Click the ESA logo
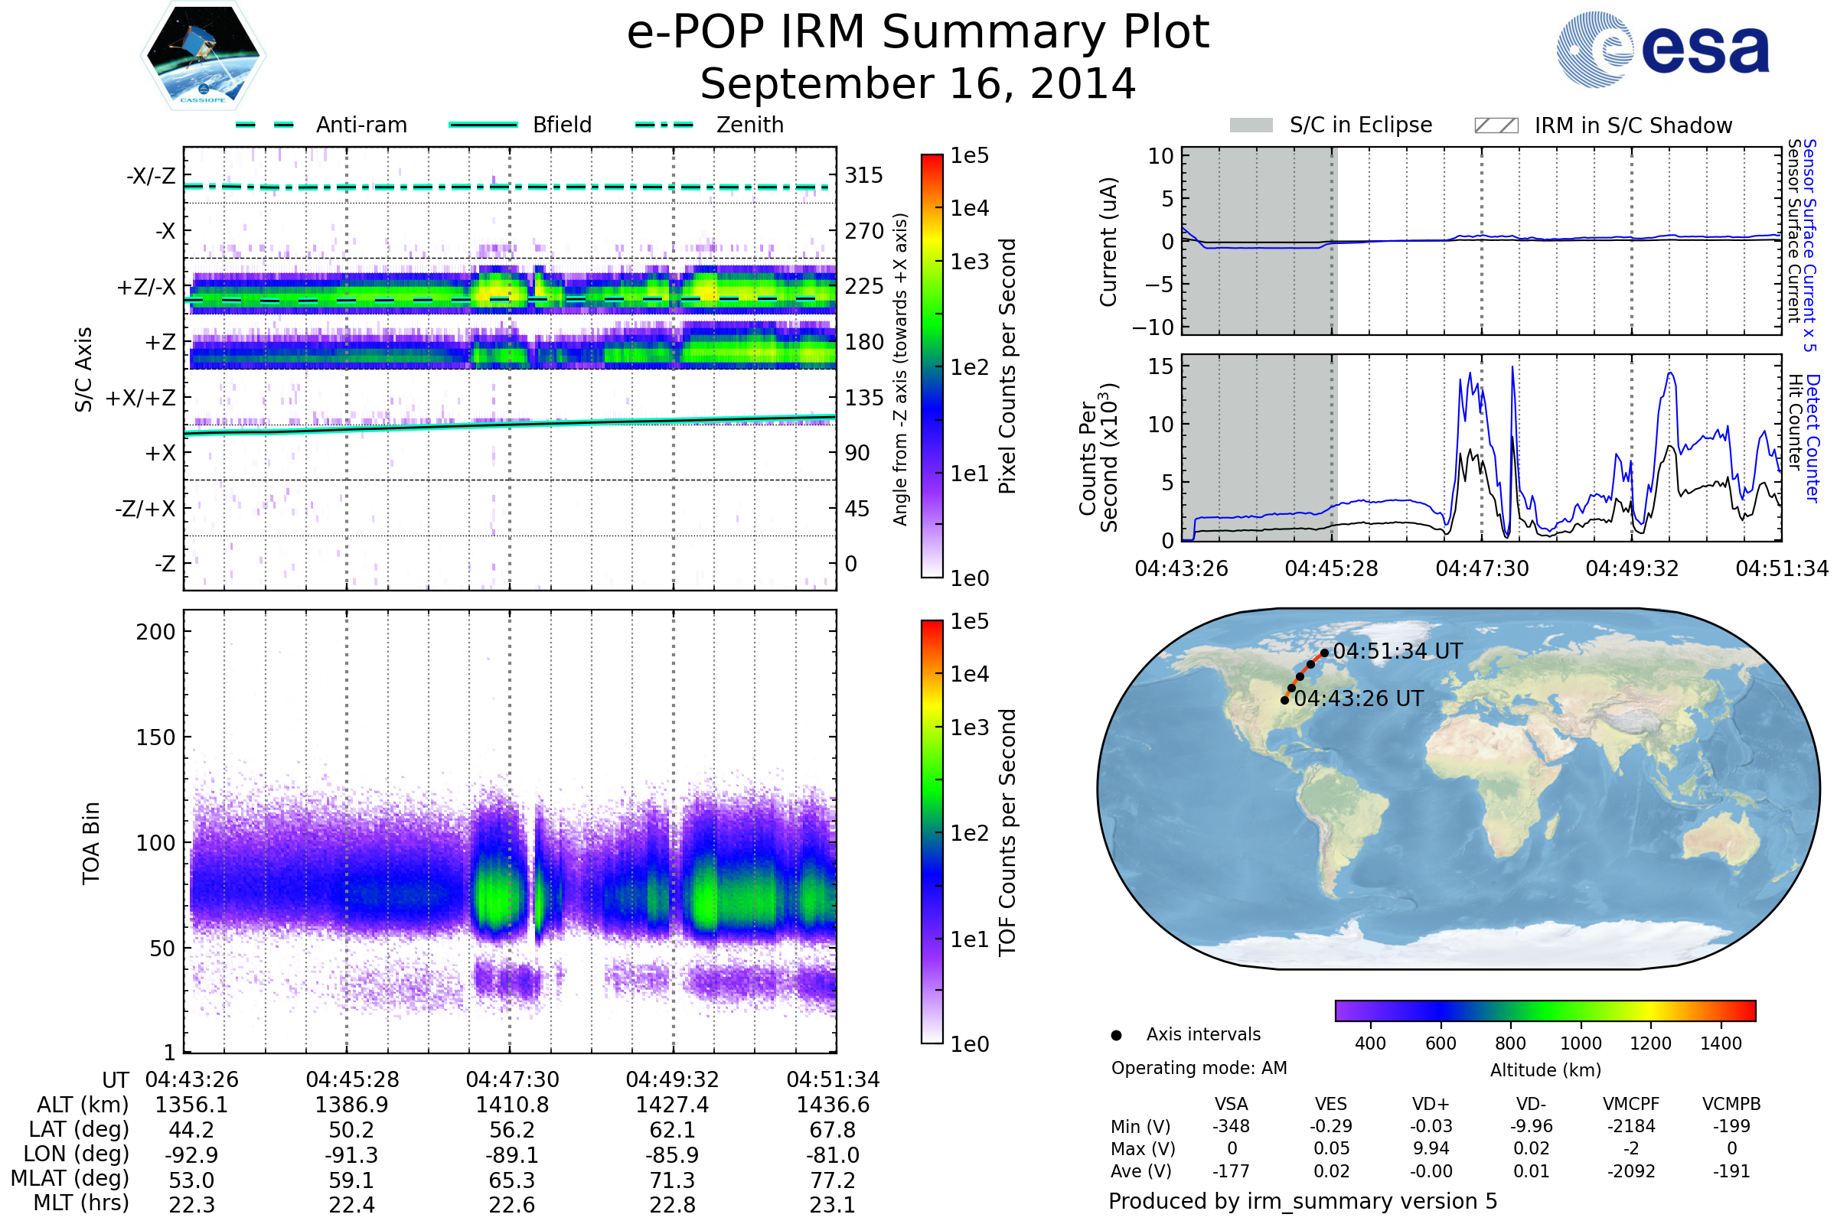This screenshot has height=1224, width=1837. click(1663, 50)
